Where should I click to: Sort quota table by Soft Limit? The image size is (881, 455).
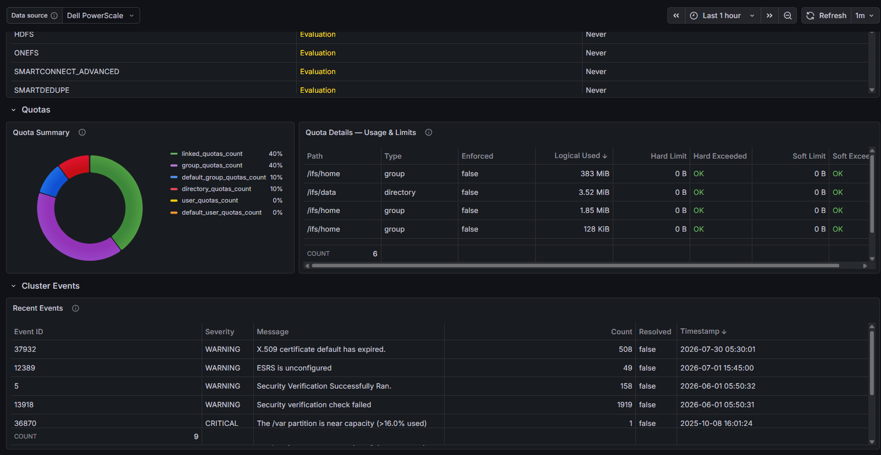pos(809,156)
